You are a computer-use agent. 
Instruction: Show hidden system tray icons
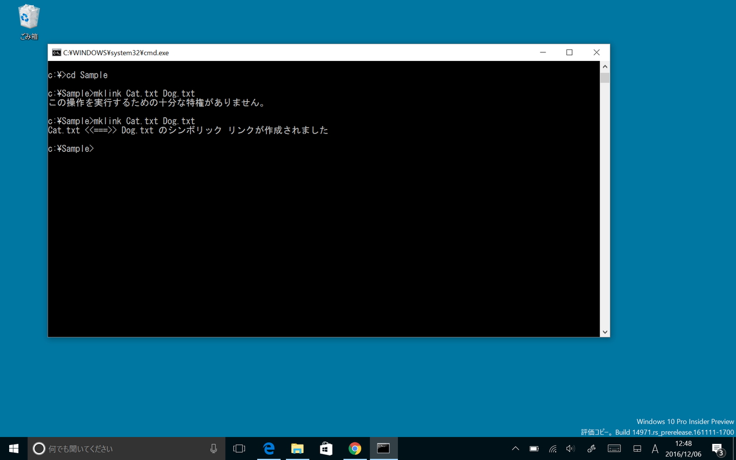[x=515, y=448]
